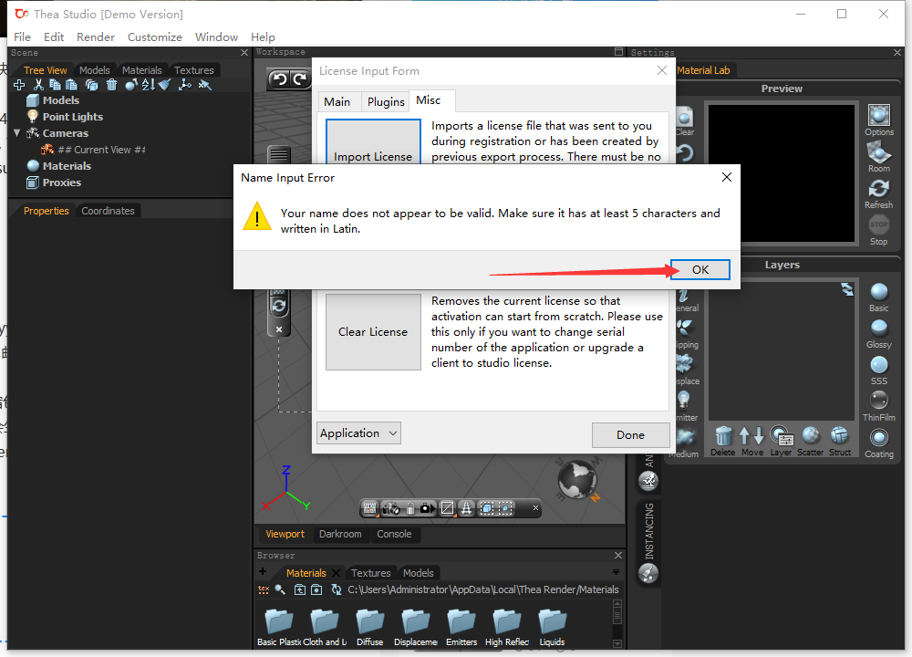Click the refresh arrows in Browser toolbar
This screenshot has height=657, width=912.
click(337, 589)
